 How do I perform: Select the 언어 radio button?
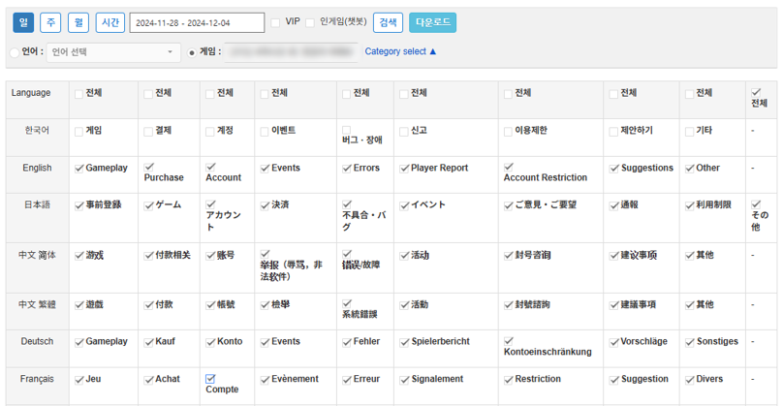[x=14, y=52]
